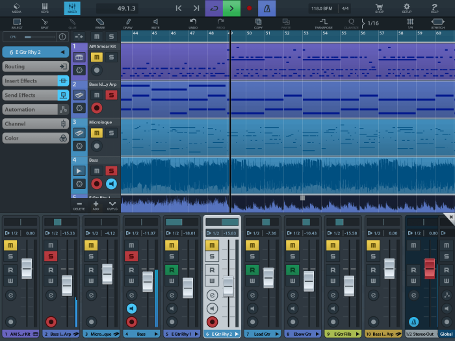
Task: Open the Color section
Action: coord(36,138)
